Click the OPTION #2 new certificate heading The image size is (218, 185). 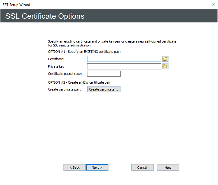tap(80, 82)
